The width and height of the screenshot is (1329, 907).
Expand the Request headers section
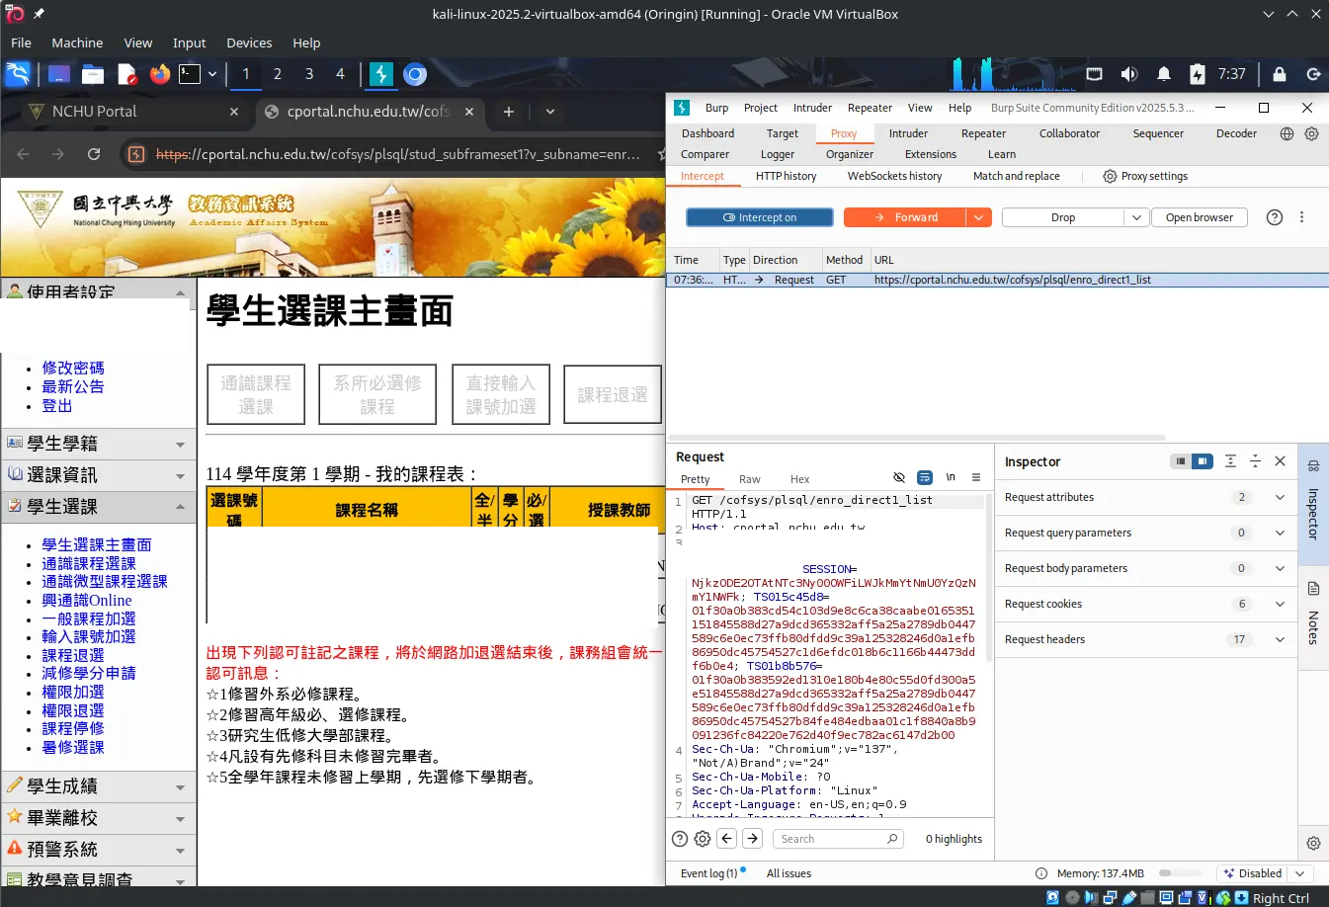[1280, 639]
